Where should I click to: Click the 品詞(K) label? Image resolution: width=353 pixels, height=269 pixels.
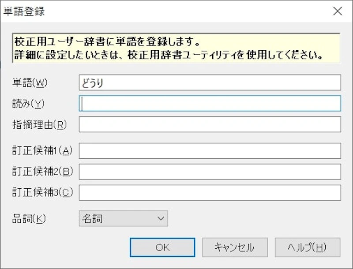click(29, 218)
